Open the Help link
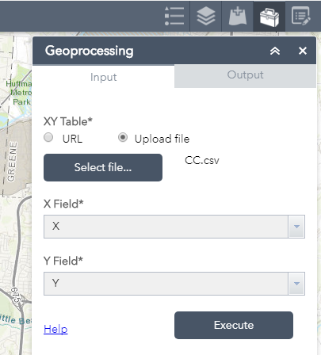Viewport: 321px width, 355px height. (55, 329)
